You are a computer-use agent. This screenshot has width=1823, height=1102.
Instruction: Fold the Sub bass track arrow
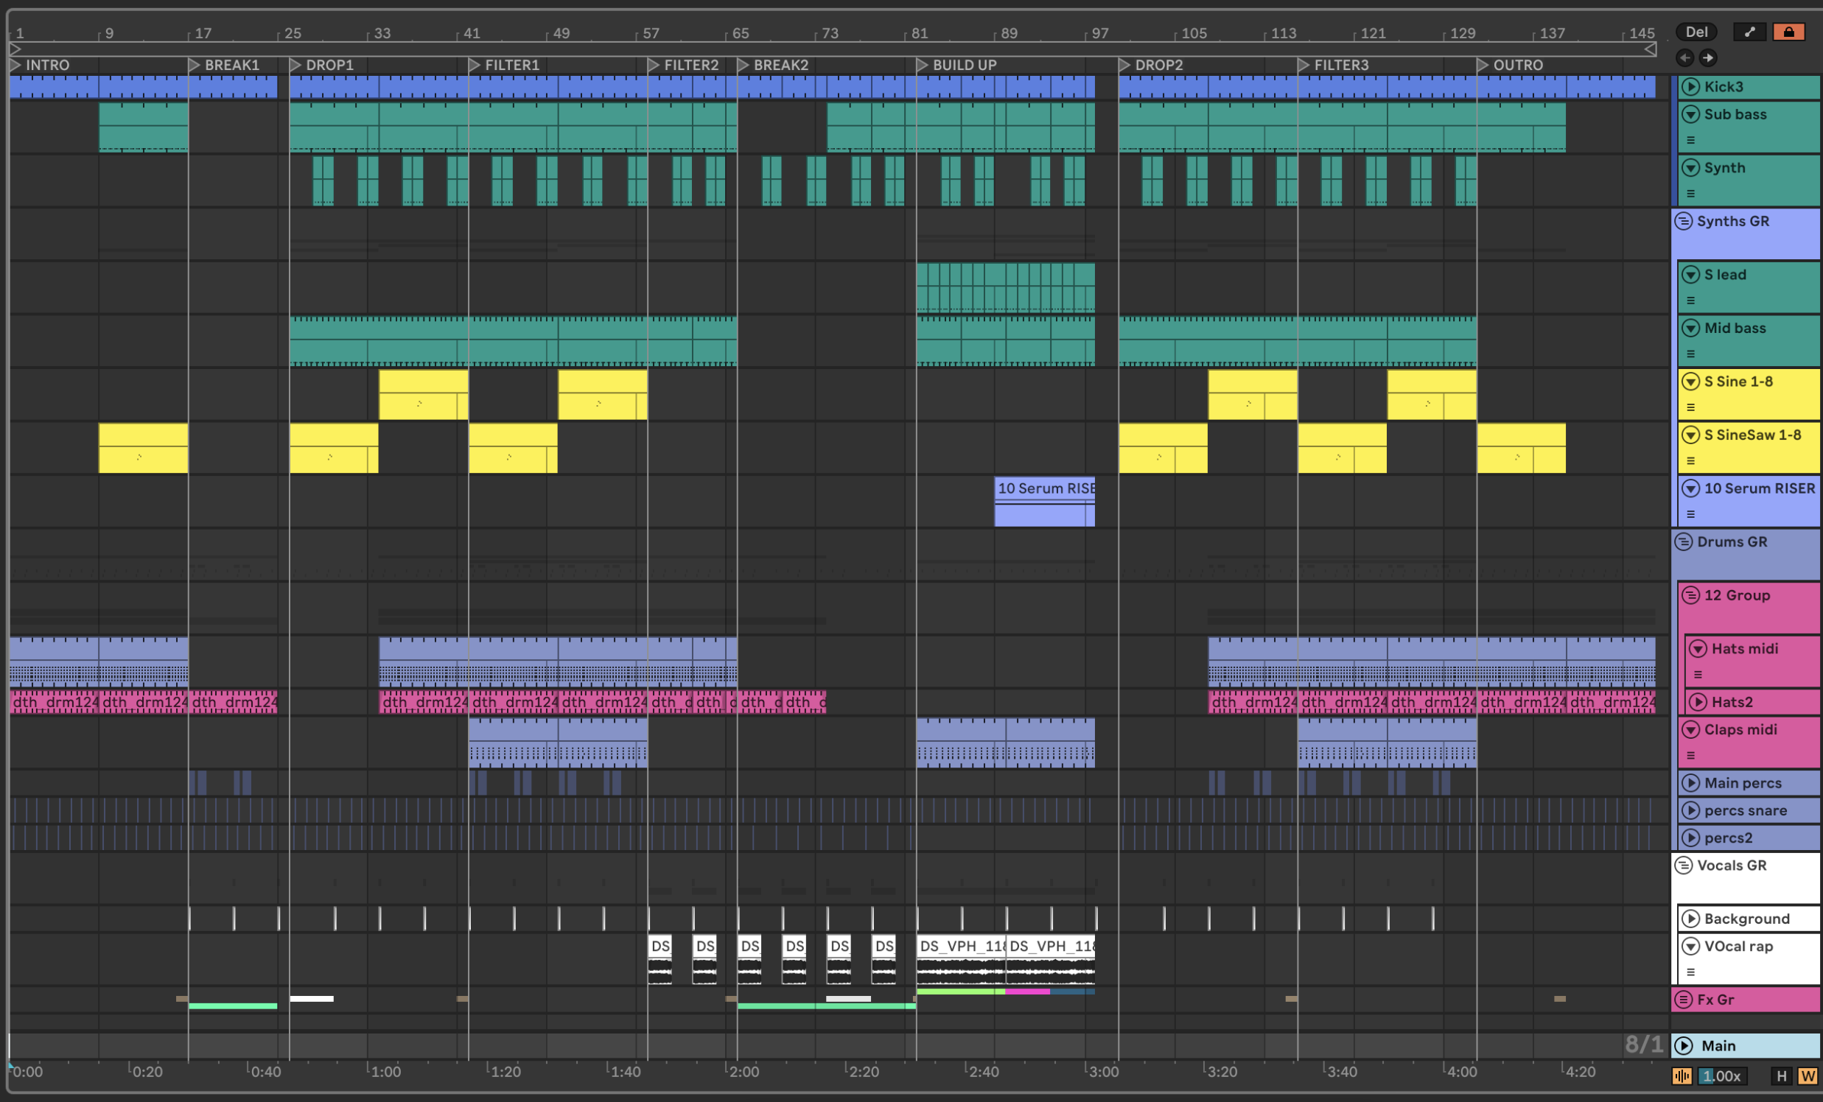(1690, 114)
